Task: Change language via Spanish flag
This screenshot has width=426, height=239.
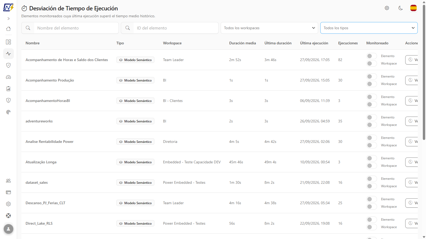Action: click(x=413, y=8)
